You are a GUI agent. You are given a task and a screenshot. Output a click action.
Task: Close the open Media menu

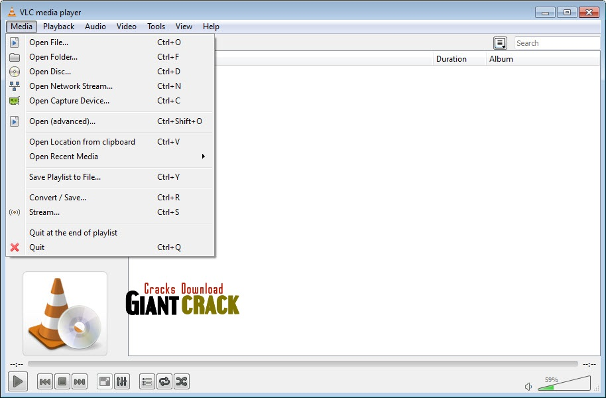click(x=21, y=27)
